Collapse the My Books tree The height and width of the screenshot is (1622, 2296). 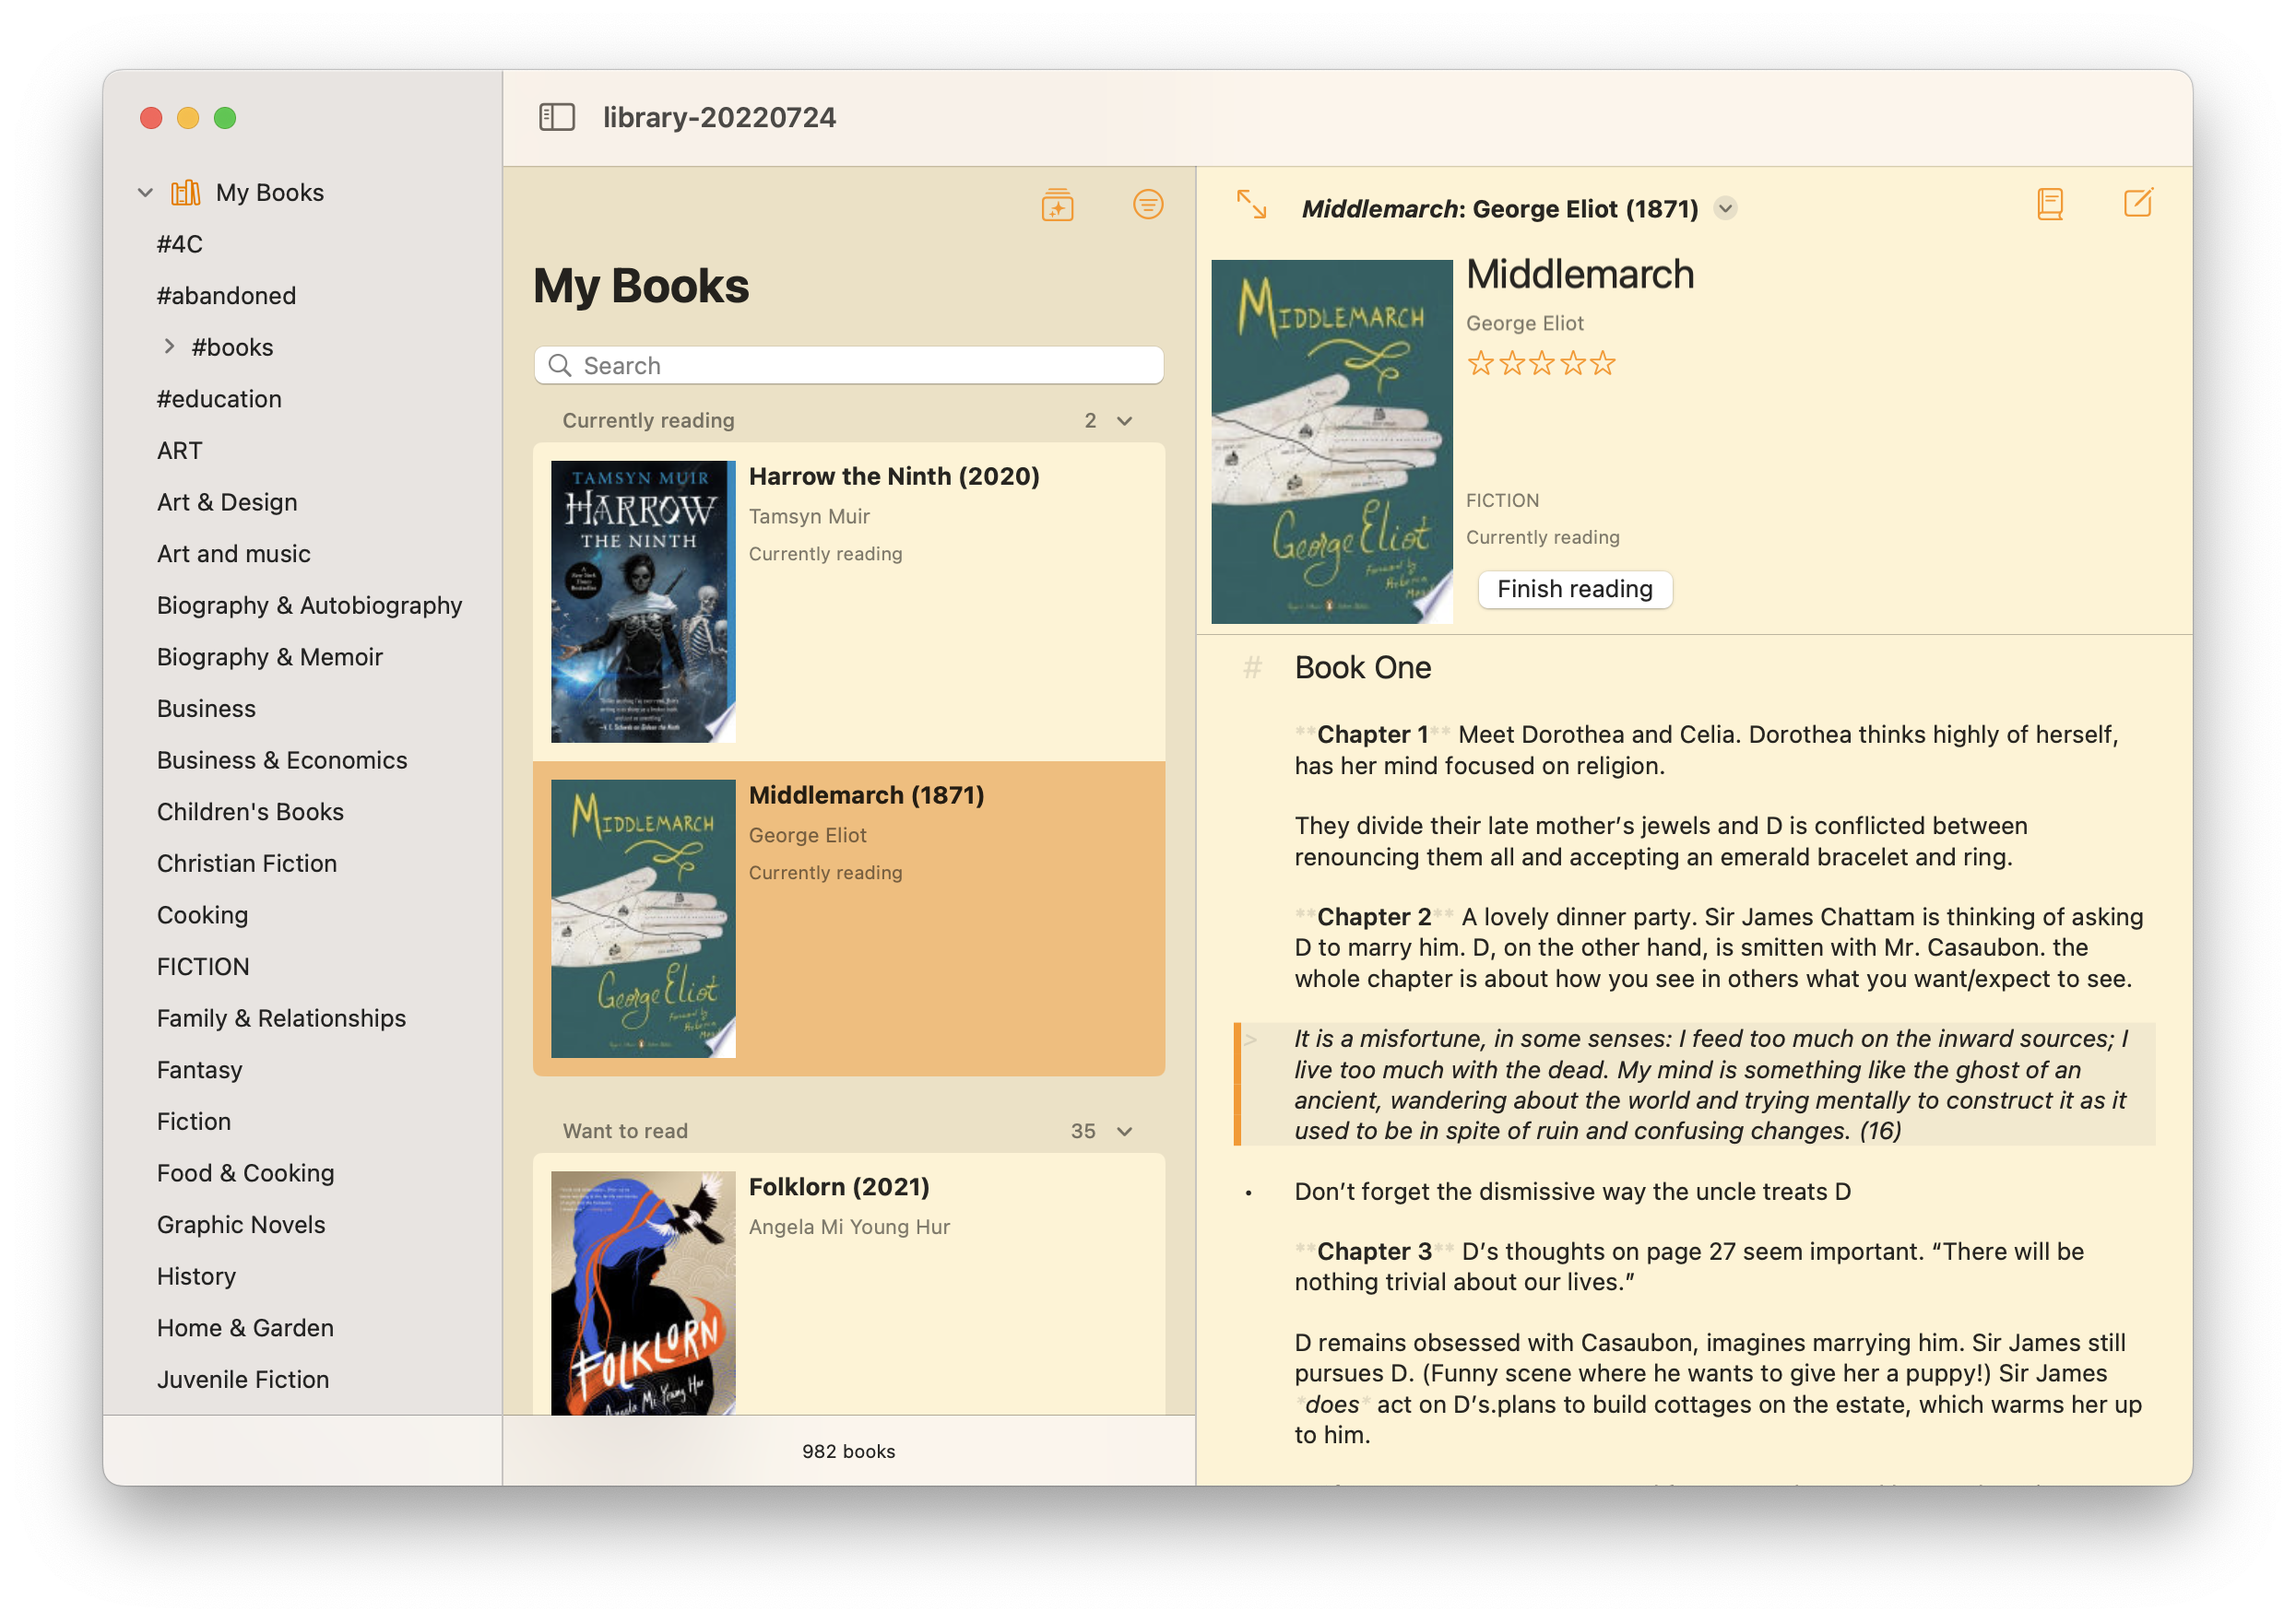[146, 192]
